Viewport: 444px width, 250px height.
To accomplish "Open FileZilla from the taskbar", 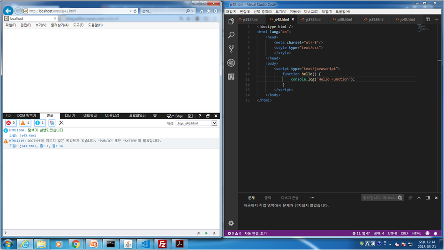I will (x=162, y=244).
